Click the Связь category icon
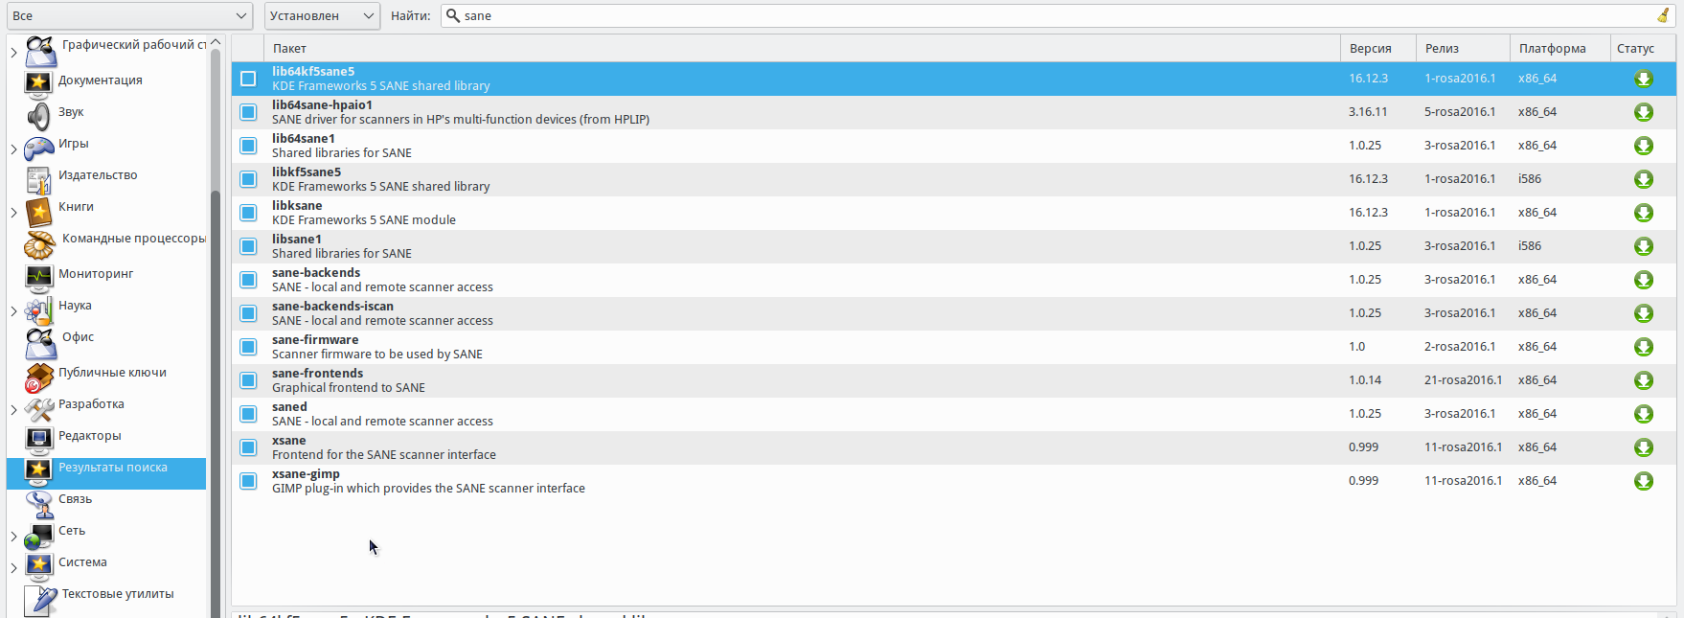Image resolution: width=1684 pixels, height=618 pixels. pos(40,504)
